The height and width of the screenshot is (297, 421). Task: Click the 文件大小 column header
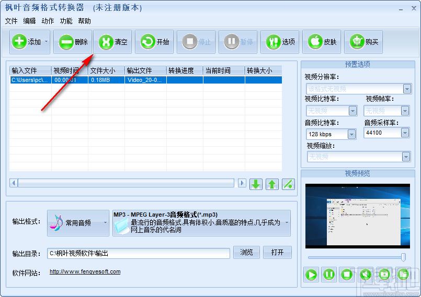click(x=106, y=70)
